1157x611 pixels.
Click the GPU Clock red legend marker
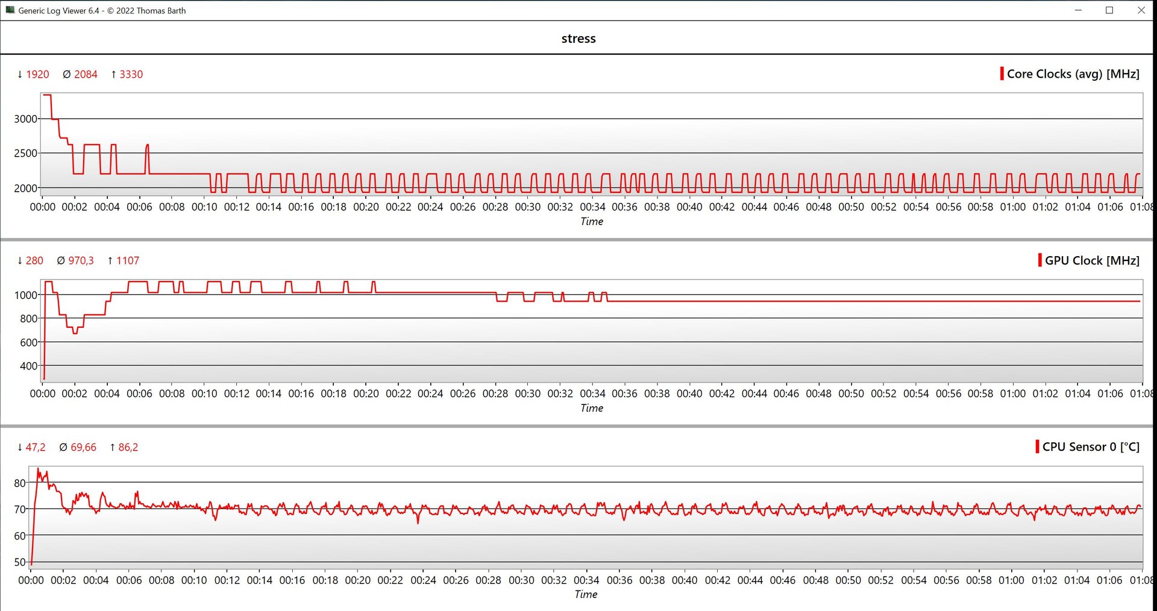point(1039,260)
